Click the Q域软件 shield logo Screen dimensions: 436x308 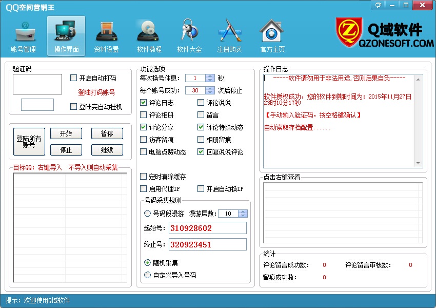coord(349,32)
